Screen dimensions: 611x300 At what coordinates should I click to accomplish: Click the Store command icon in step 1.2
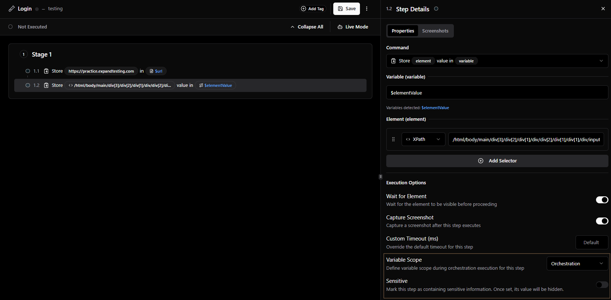46,85
